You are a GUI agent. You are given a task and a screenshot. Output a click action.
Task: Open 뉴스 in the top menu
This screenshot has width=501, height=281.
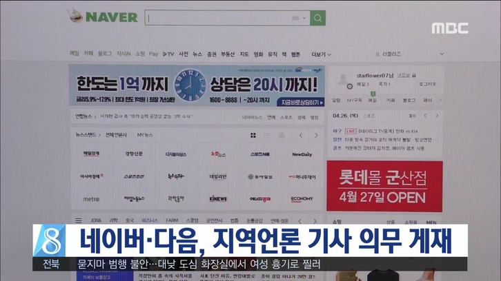(x=197, y=54)
